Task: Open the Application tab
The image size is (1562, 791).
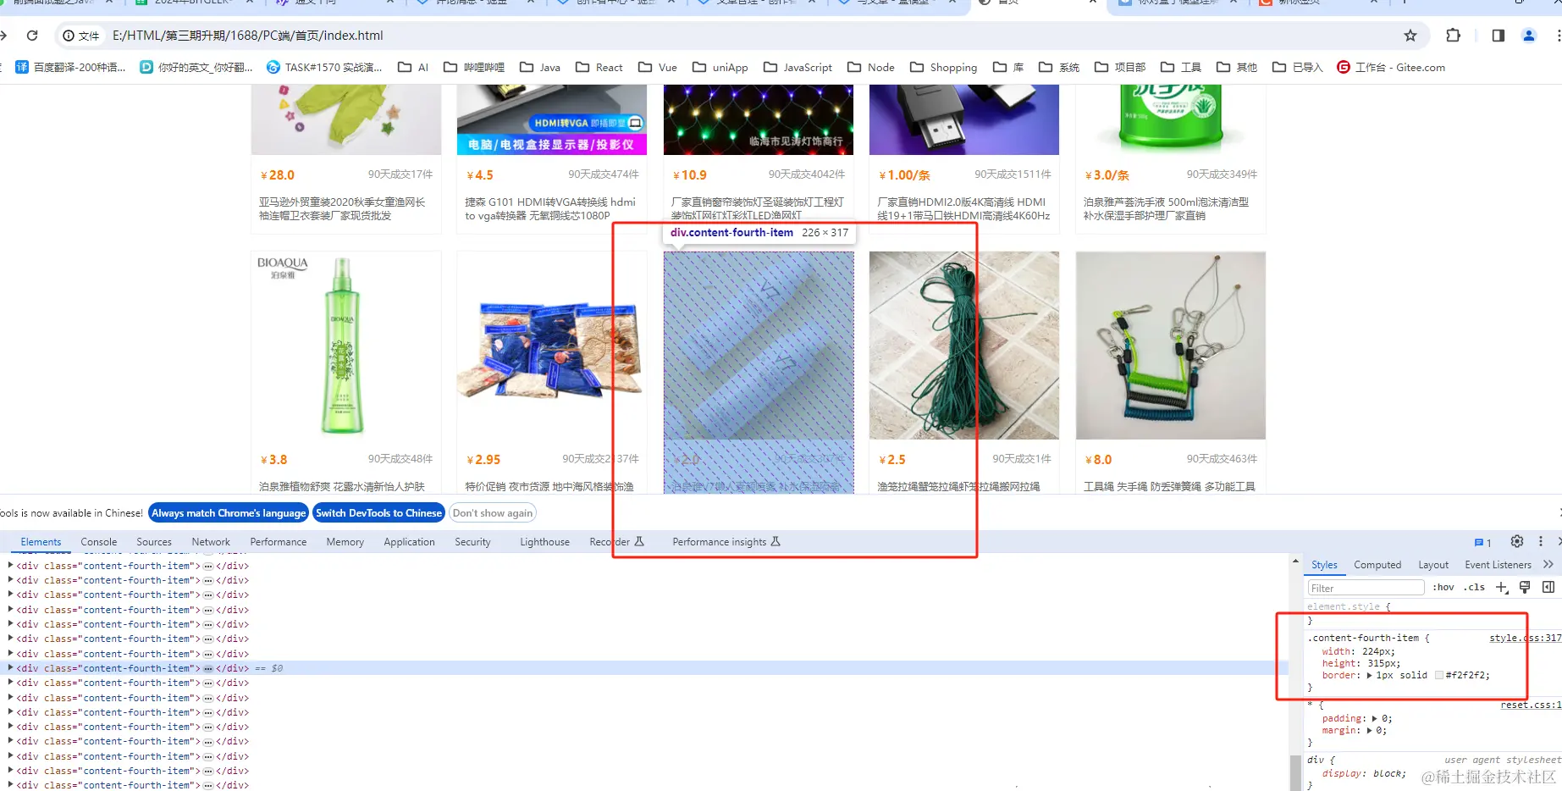Action: pos(409,542)
